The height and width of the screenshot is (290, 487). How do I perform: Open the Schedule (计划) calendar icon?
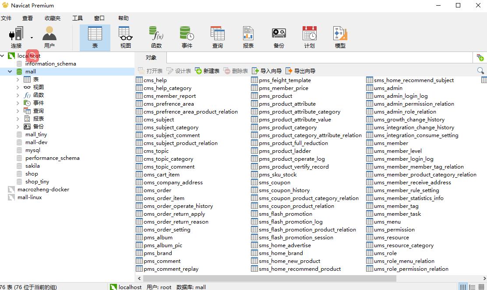coord(309,35)
